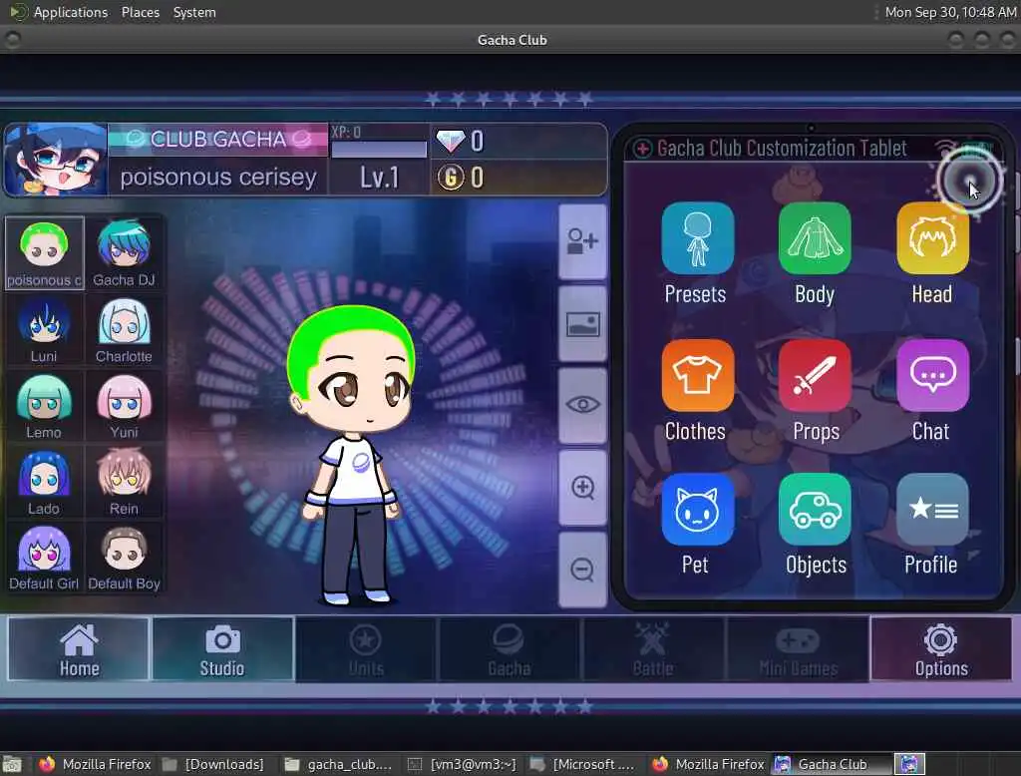The image size is (1021, 776).
Task: Select the Charlotte character slot
Action: pyautogui.click(x=124, y=330)
